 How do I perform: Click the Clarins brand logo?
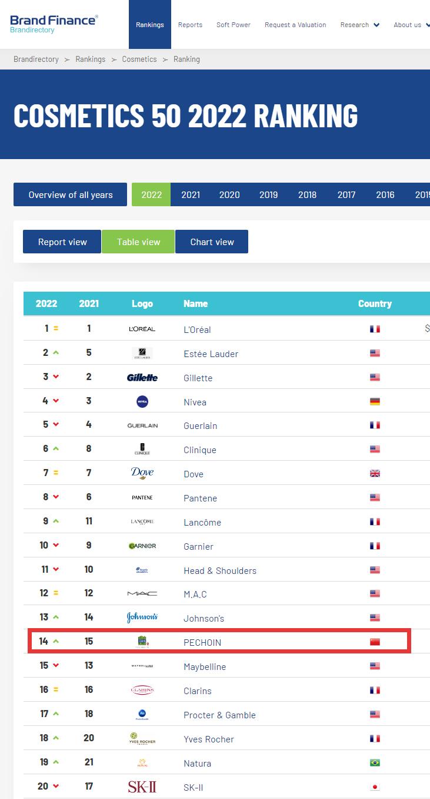pos(142,690)
